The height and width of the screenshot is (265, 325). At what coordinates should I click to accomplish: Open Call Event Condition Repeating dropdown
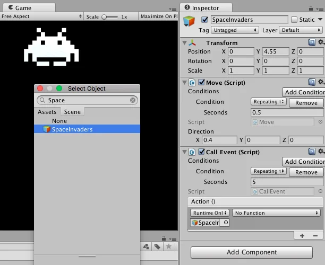pyautogui.click(x=269, y=171)
